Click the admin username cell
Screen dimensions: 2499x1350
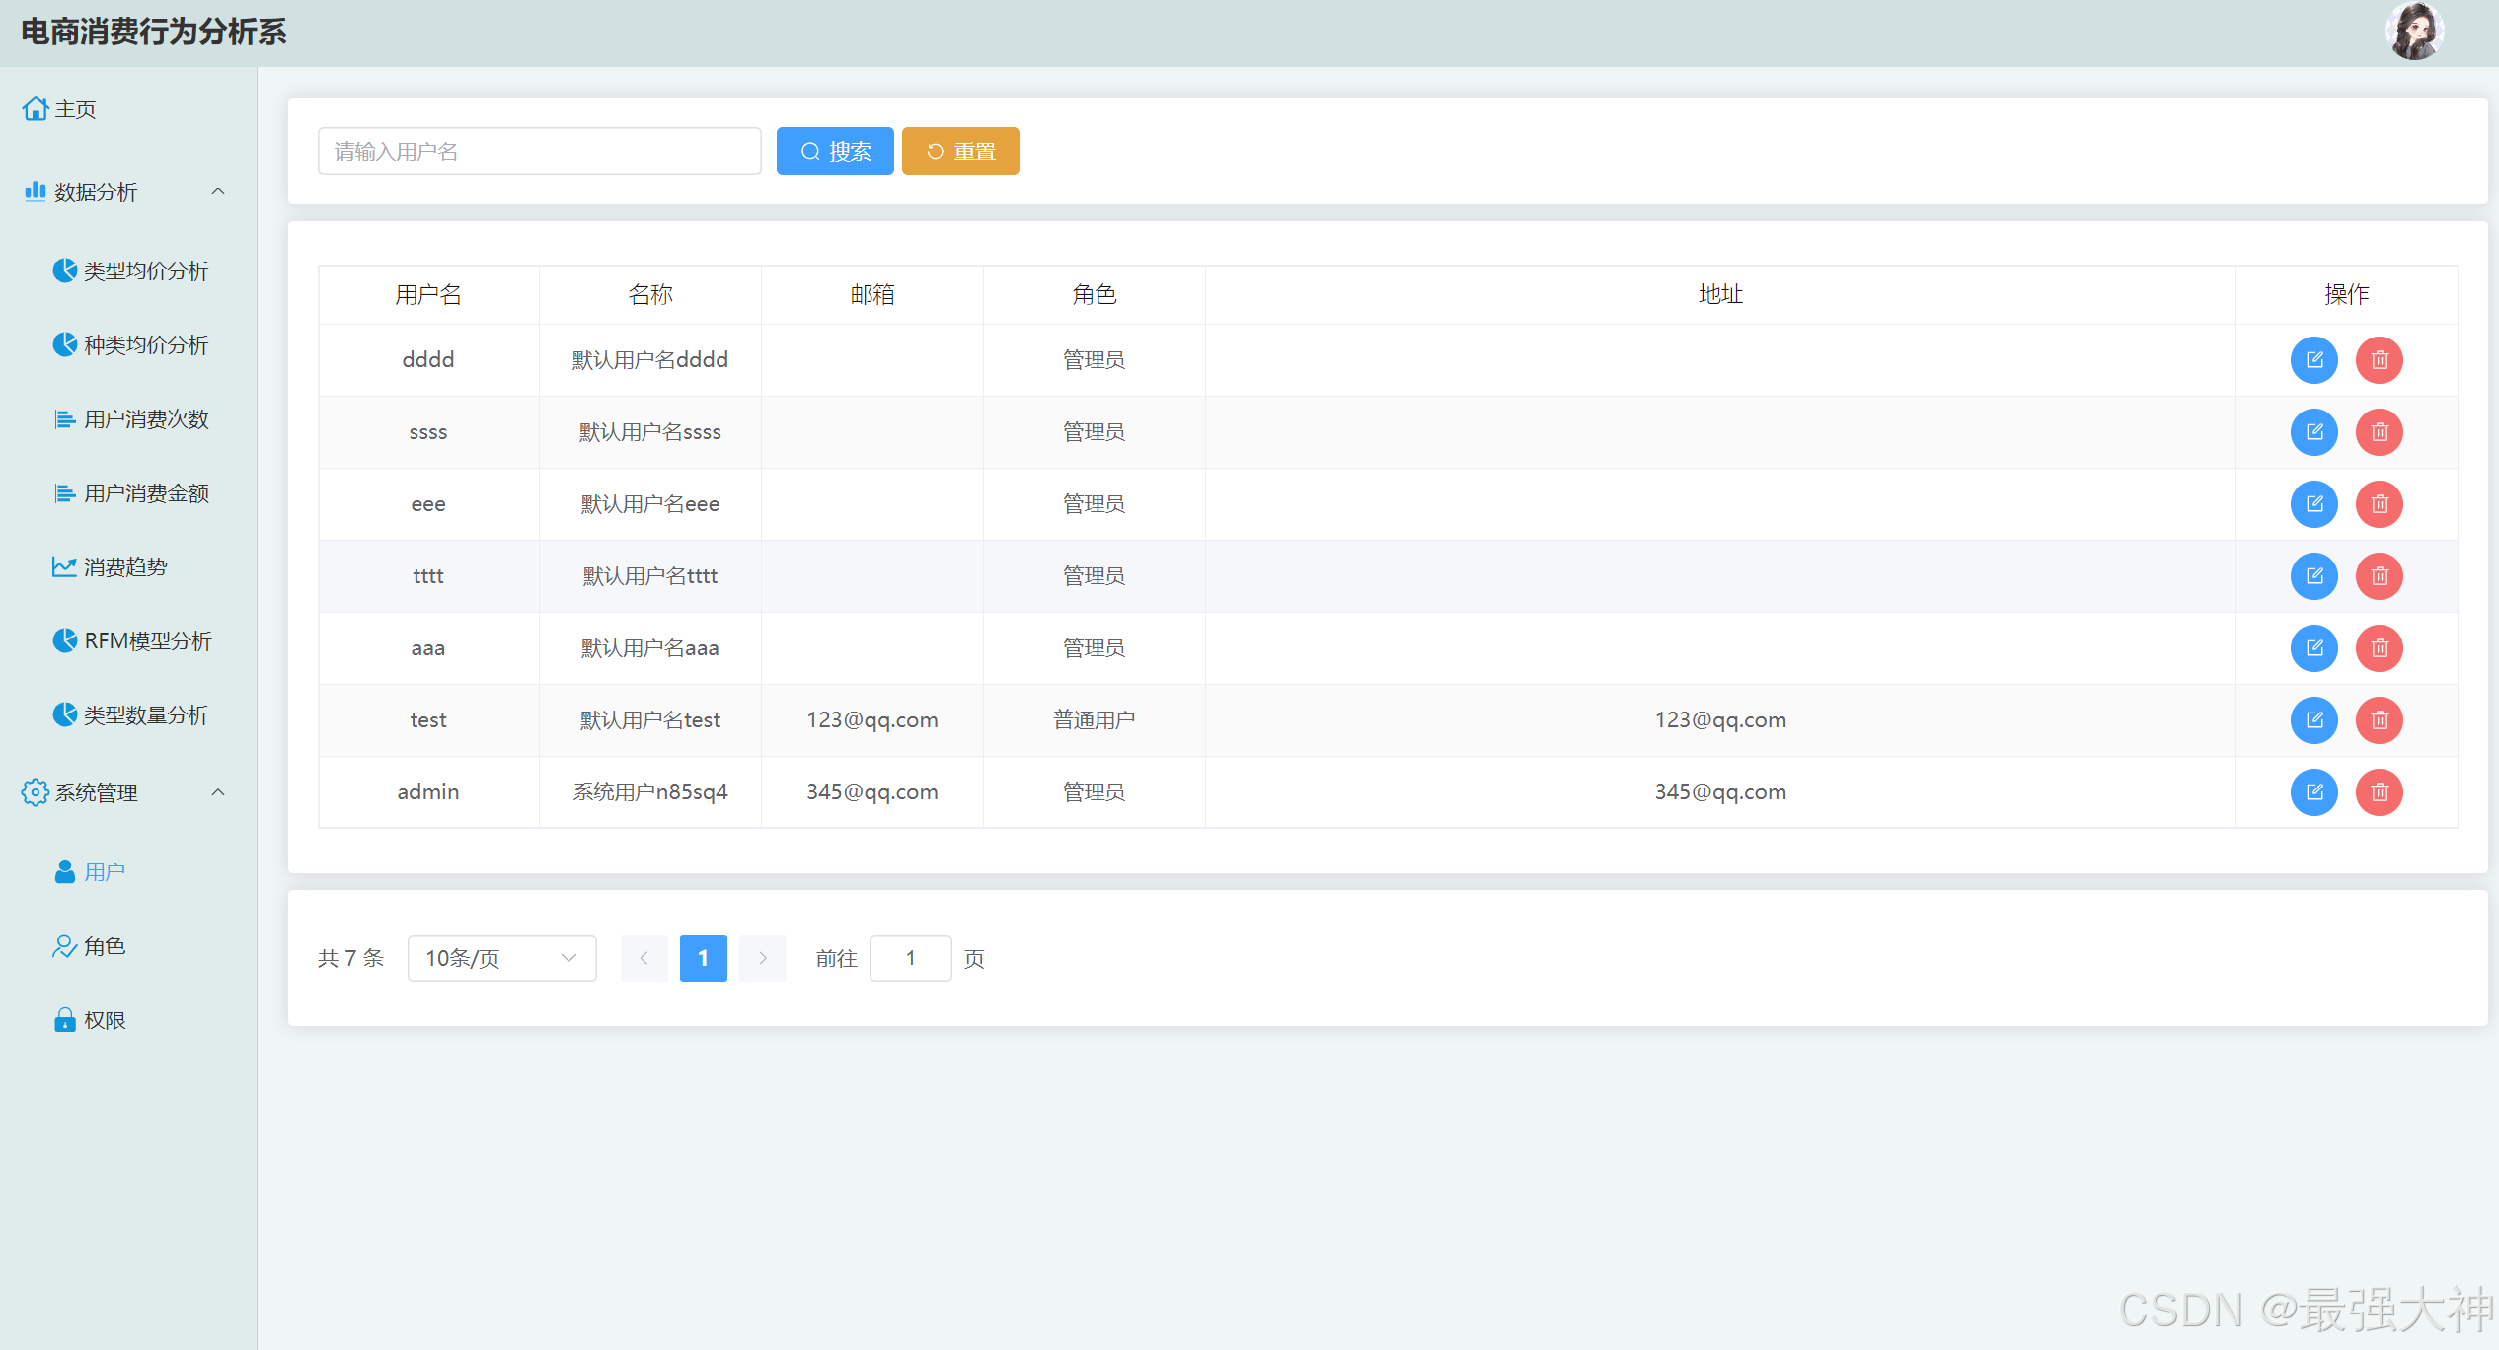coord(428,792)
